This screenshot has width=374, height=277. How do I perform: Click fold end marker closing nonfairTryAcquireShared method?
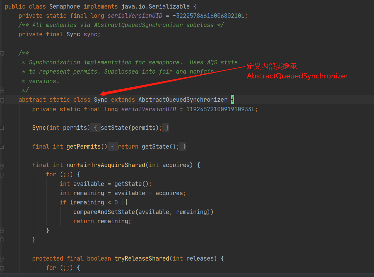(x=2, y=240)
